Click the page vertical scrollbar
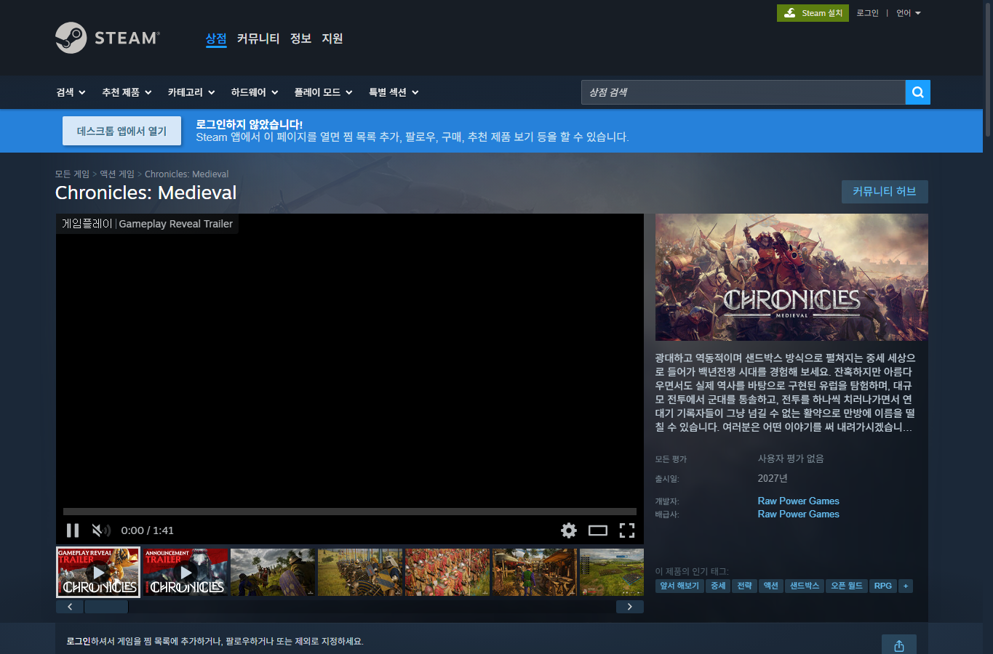The image size is (993, 654). coord(988,69)
